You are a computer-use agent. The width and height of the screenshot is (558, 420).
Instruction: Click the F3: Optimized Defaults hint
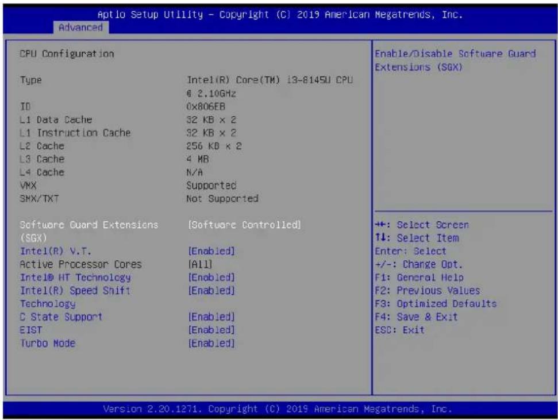[436, 304]
